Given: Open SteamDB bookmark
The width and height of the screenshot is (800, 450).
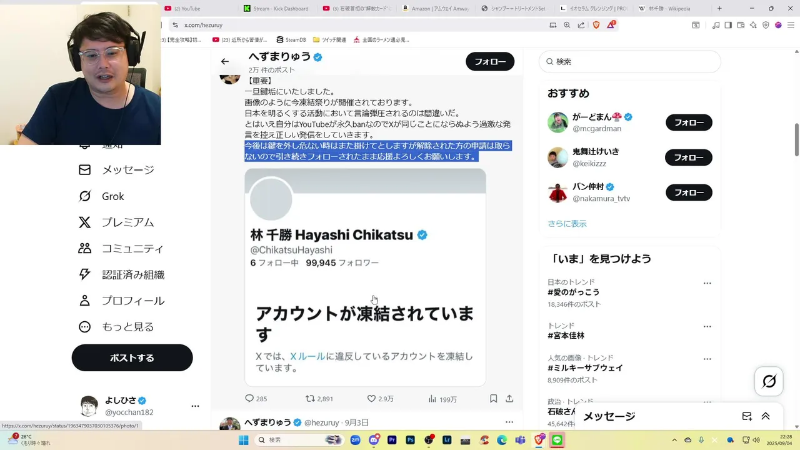Looking at the screenshot, I should click(x=291, y=39).
